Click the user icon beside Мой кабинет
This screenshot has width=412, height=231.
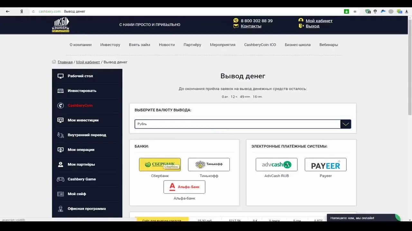(301, 20)
